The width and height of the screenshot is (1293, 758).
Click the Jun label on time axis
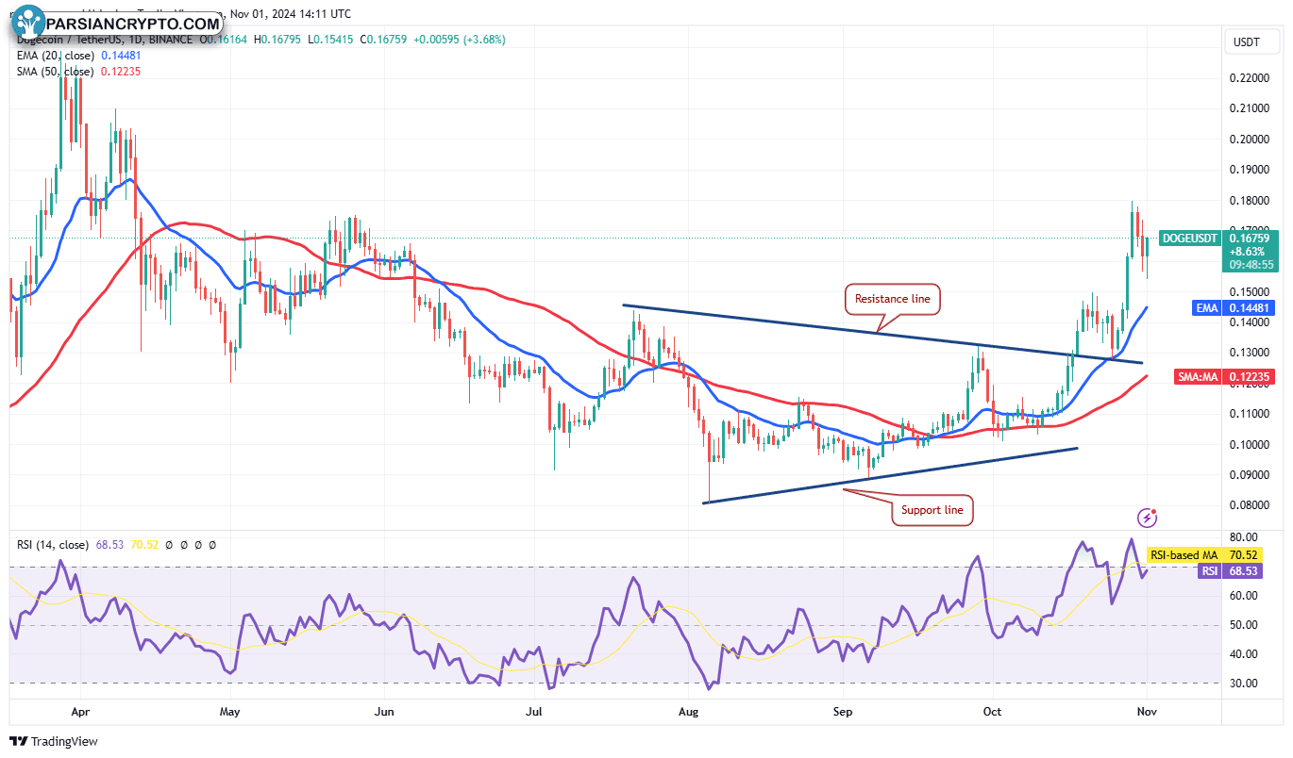pos(383,714)
